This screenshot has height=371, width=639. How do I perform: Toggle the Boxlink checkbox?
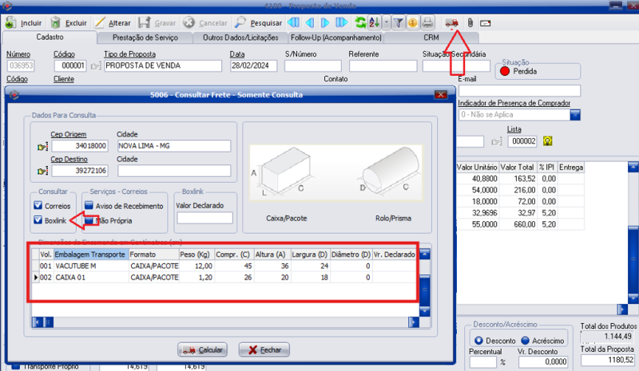(x=38, y=220)
